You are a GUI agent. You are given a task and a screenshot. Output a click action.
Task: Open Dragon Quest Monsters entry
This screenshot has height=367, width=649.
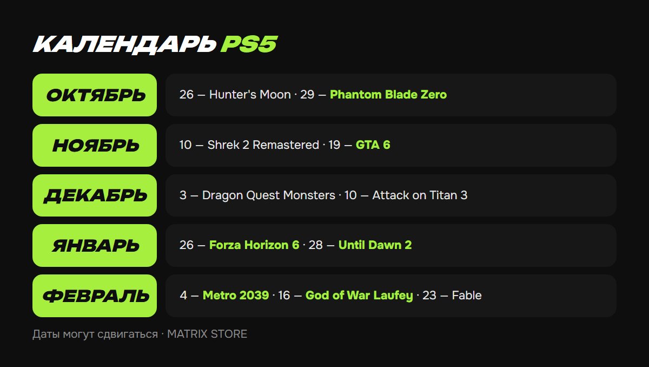pyautogui.click(x=268, y=195)
